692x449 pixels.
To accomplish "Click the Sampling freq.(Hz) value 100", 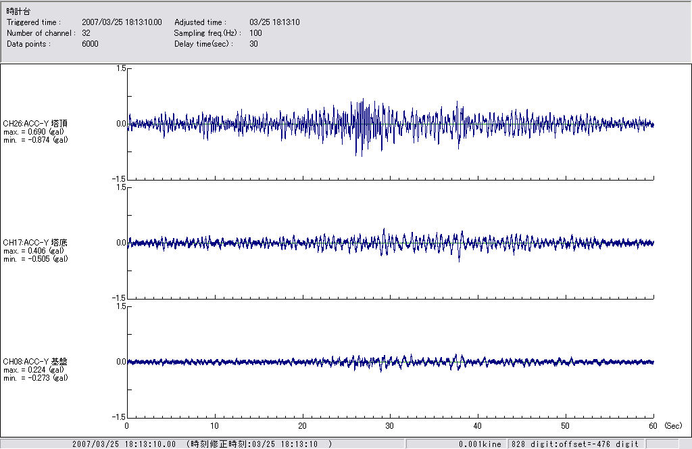I will (255, 33).
